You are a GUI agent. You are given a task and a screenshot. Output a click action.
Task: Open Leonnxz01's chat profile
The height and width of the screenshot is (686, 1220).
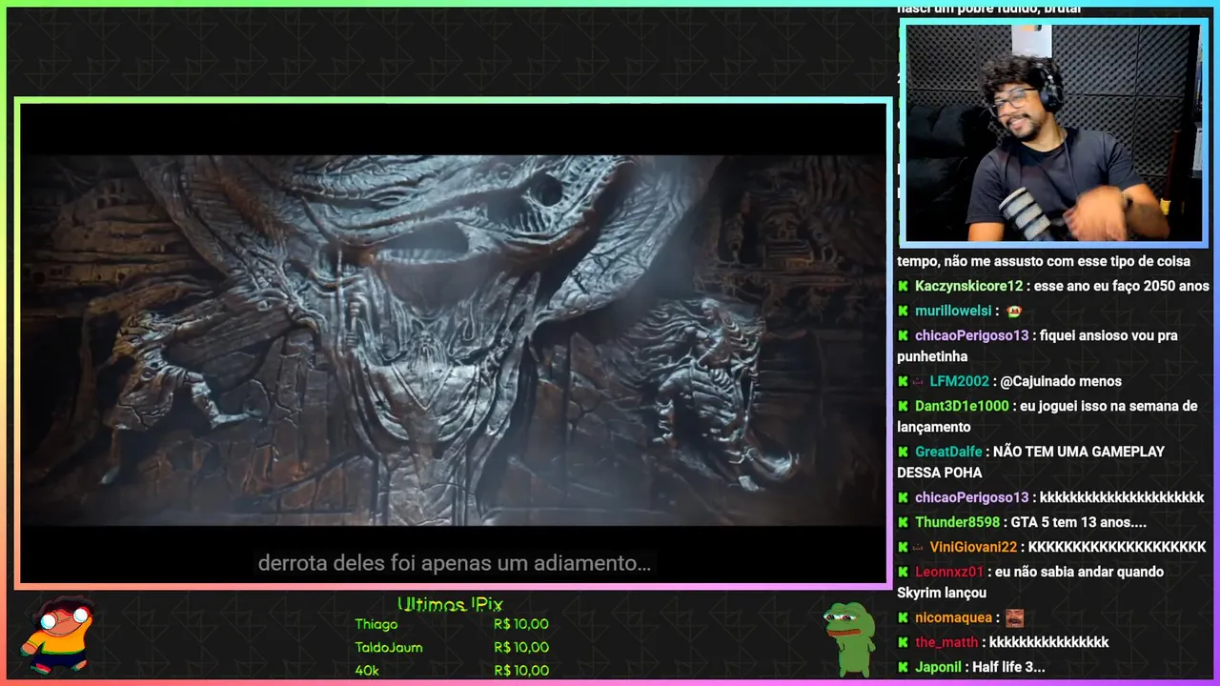(x=949, y=572)
